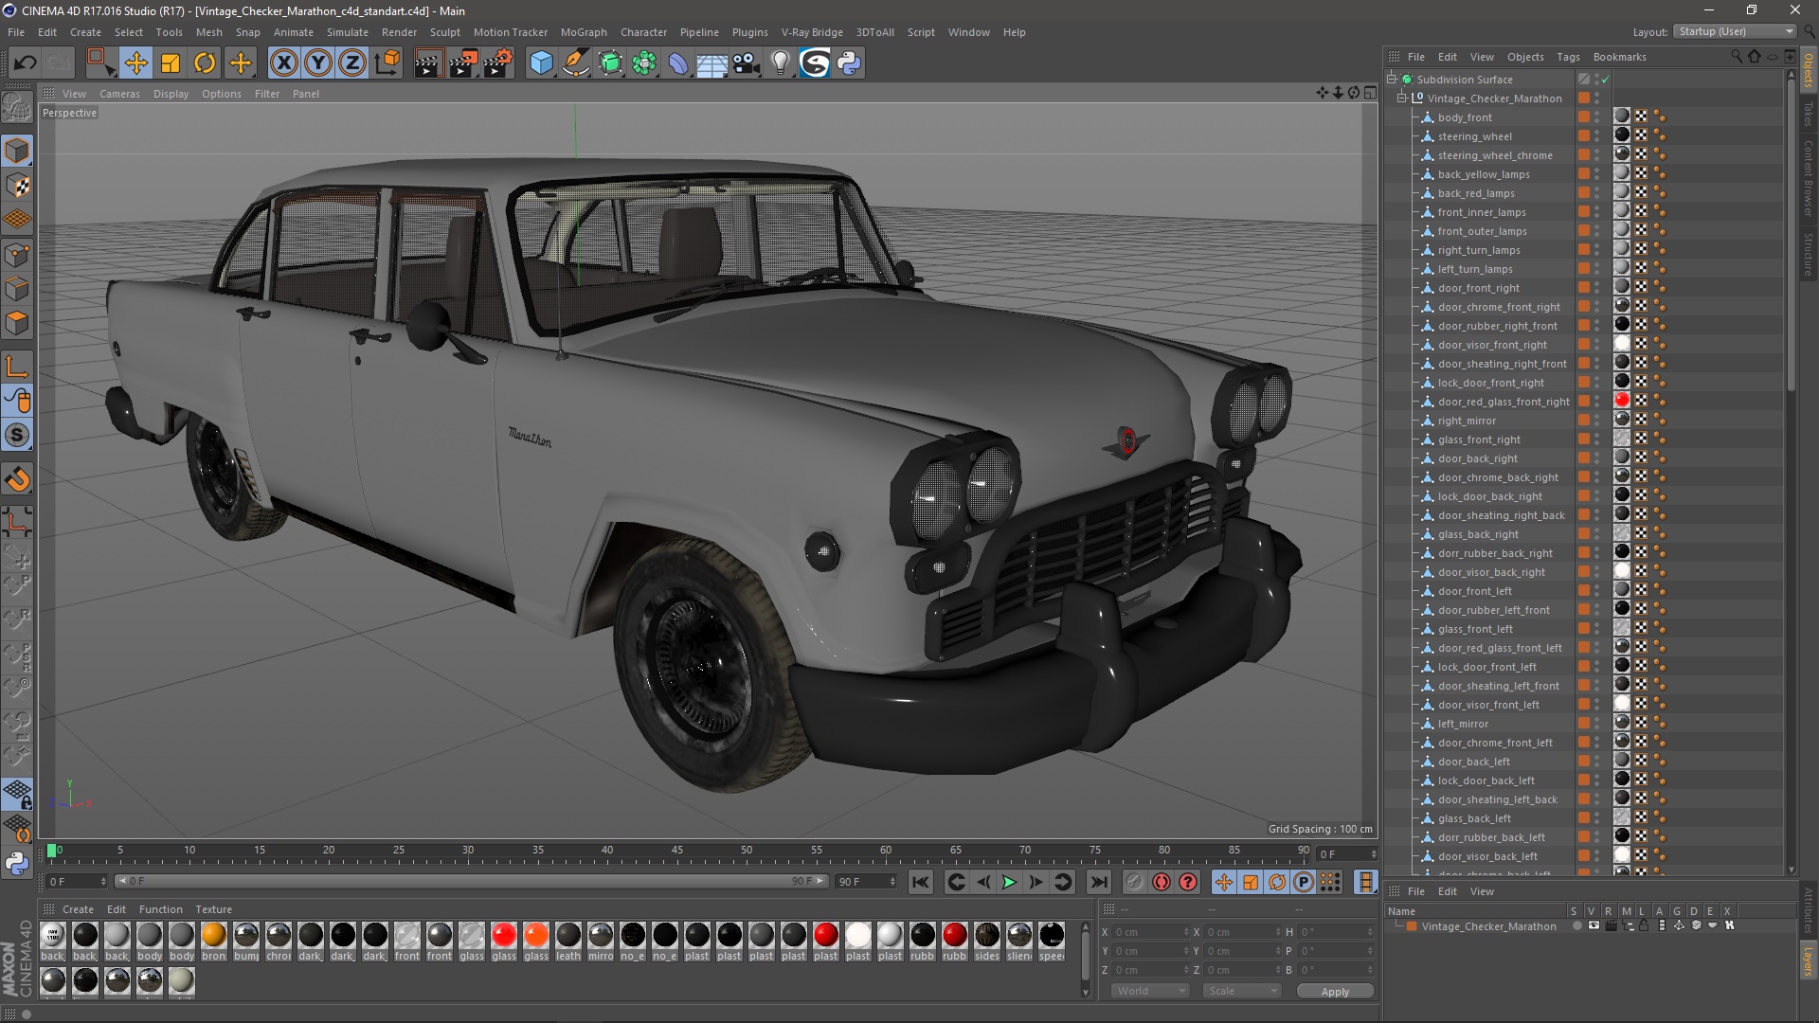Screen dimensions: 1819x1023
Task: Click the Play Forwards button
Action: 1010,883
